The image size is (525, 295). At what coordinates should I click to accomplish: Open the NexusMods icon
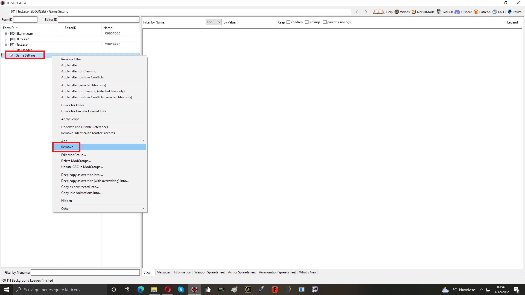click(x=414, y=12)
